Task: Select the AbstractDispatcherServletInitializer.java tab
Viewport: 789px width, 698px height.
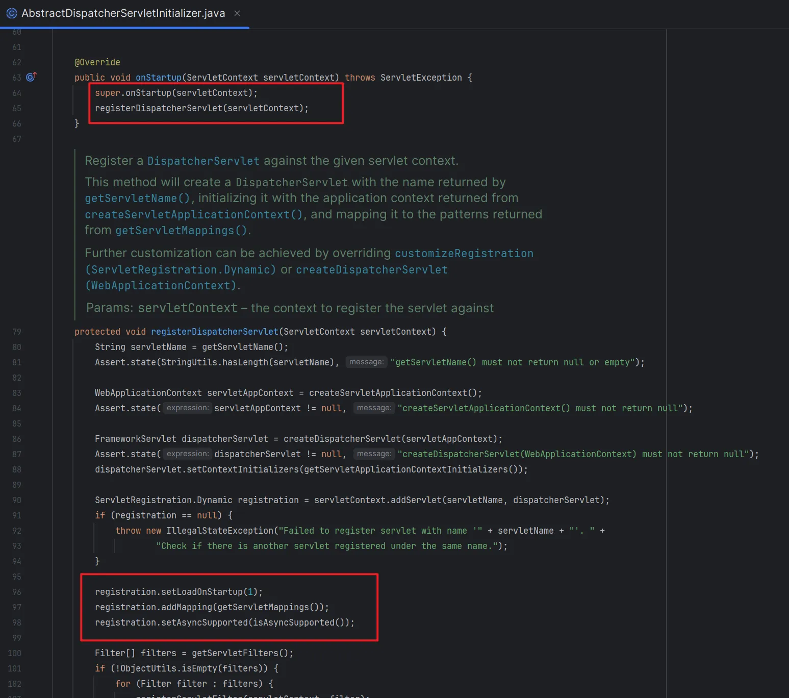Action: point(123,13)
